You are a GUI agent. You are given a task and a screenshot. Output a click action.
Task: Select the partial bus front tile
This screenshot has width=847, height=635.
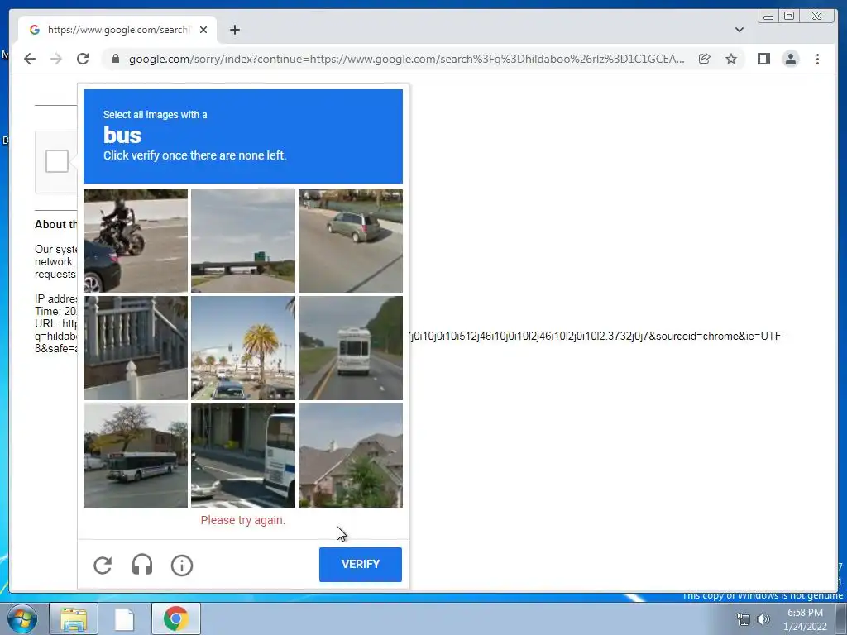click(243, 456)
